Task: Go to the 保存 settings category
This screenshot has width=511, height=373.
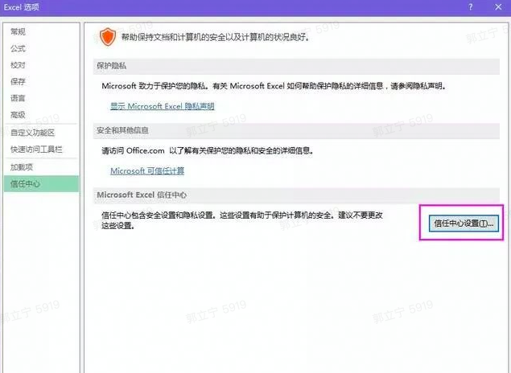Action: click(x=18, y=81)
